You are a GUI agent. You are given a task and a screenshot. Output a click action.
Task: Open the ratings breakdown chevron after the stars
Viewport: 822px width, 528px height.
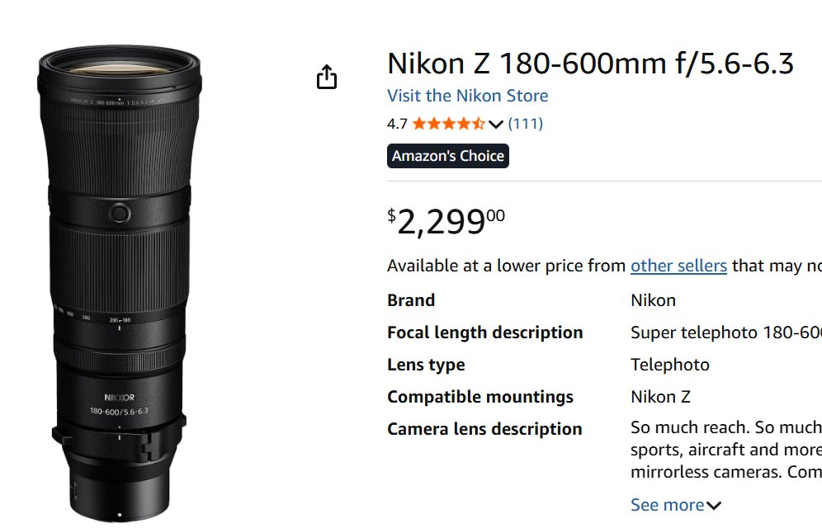pos(495,125)
